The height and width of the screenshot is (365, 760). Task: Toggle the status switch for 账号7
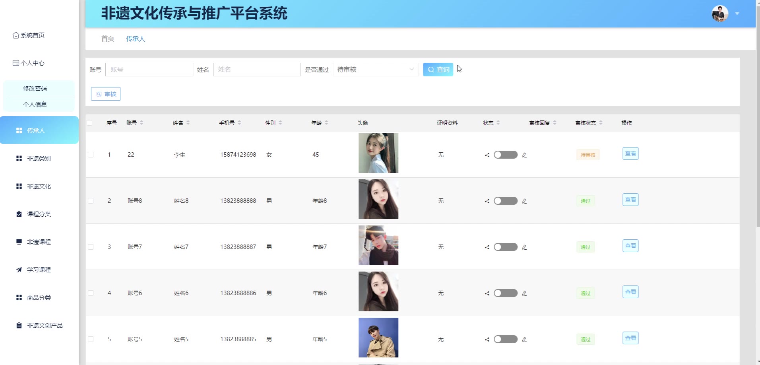506,247
